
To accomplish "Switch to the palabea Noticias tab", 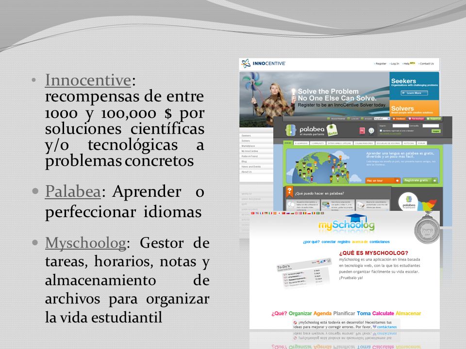I will (409, 143).
